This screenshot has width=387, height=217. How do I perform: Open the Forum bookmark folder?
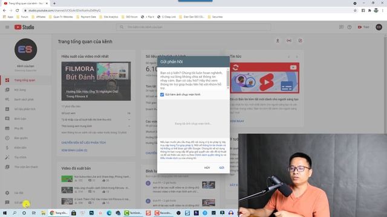coord(22,17)
